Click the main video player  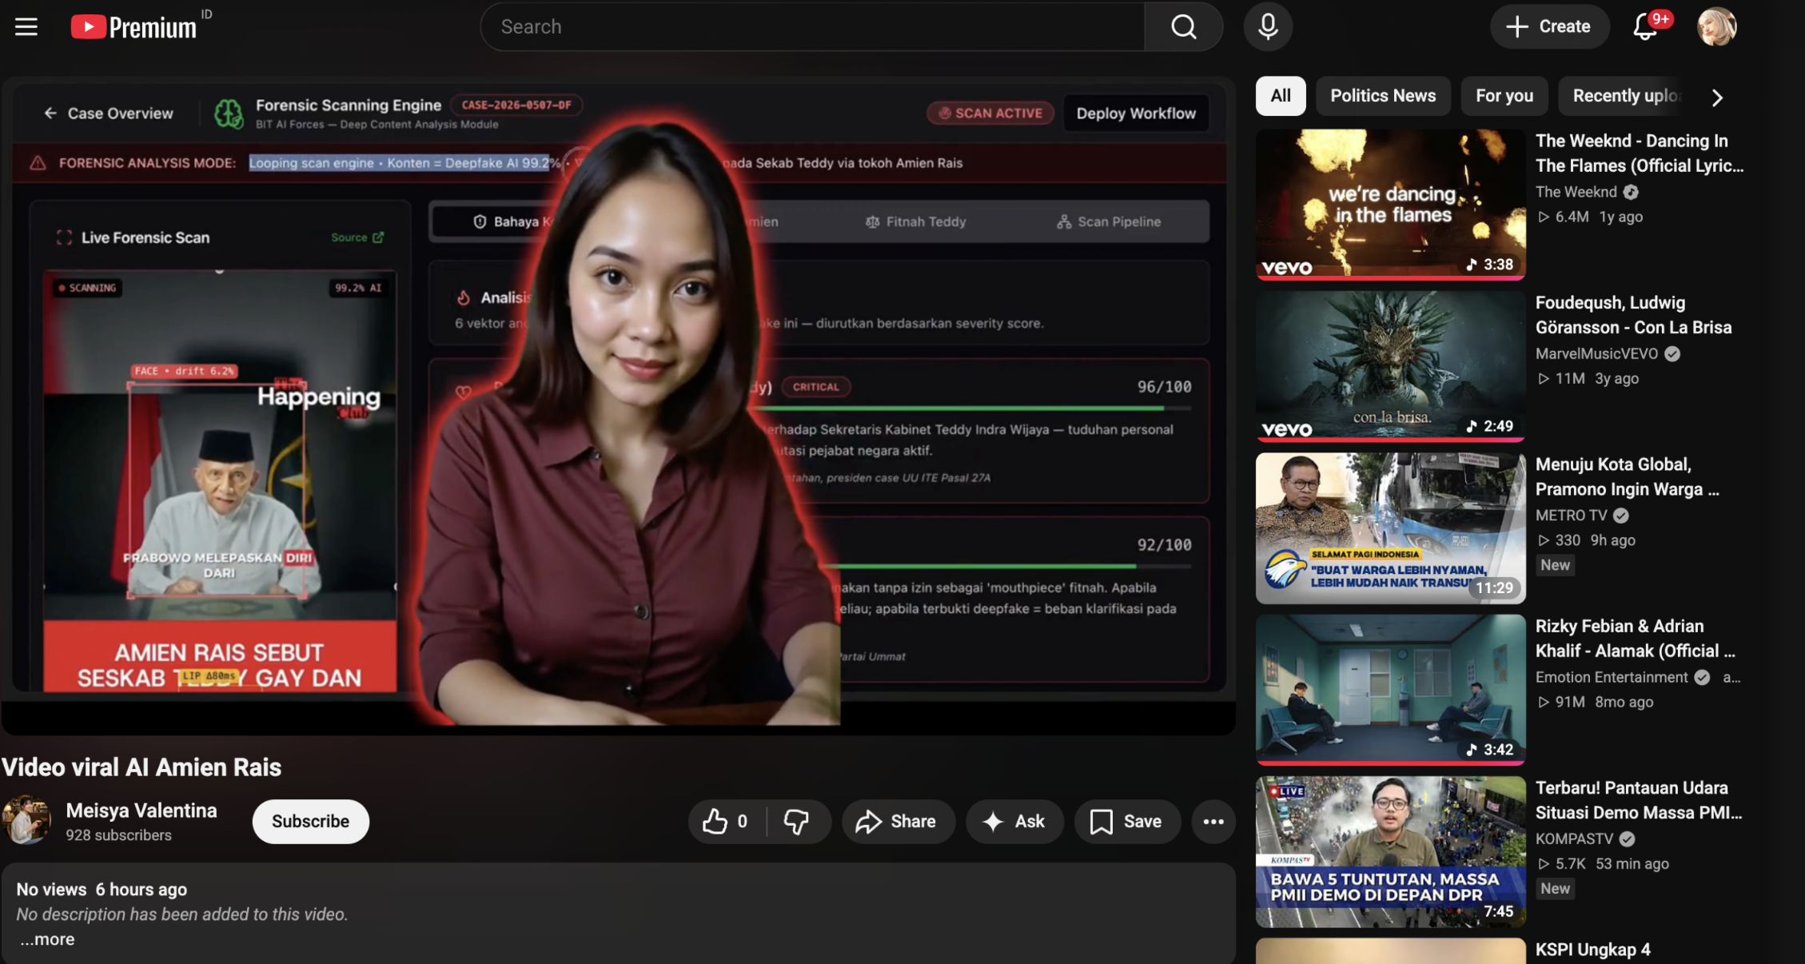point(619,406)
